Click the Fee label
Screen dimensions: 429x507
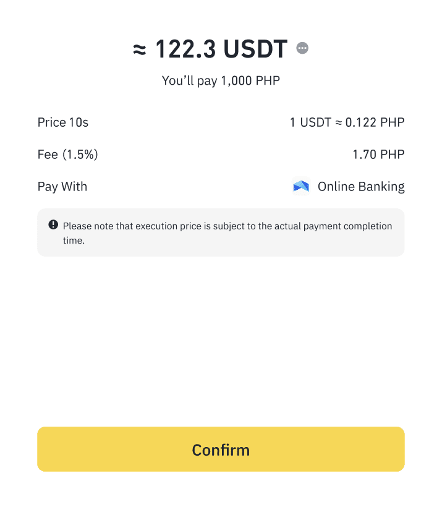click(48, 155)
